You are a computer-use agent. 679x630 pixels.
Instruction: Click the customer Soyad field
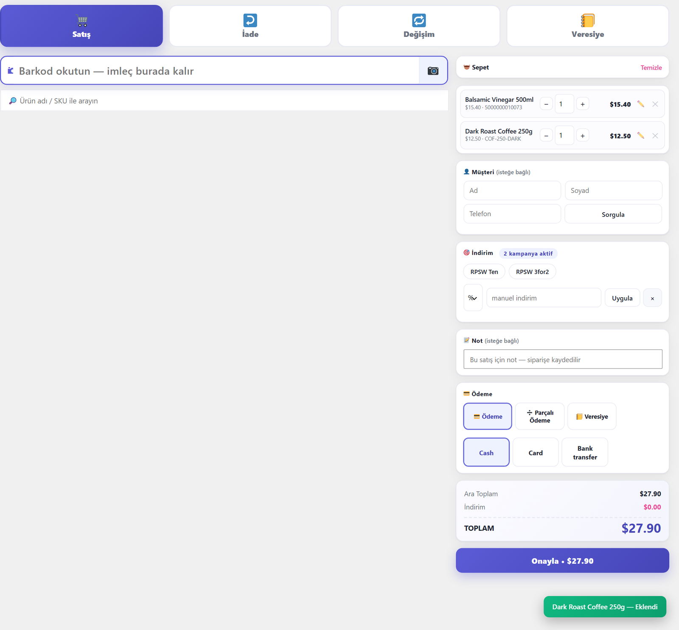coord(613,191)
